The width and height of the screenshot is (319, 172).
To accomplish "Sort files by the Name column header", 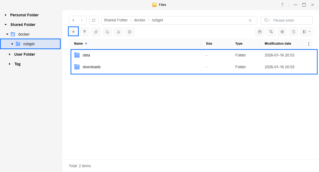I will click(79, 44).
